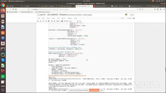Open Firefox from the Ubuntu dock
Screen dimensions: 166x93
[x=3, y=11]
